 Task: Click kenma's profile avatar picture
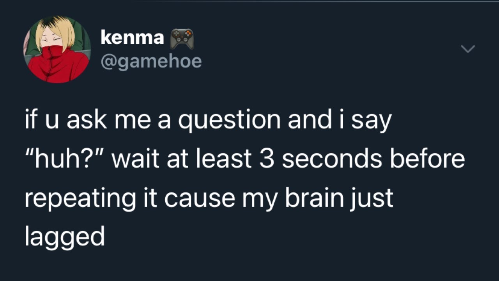[57, 49]
